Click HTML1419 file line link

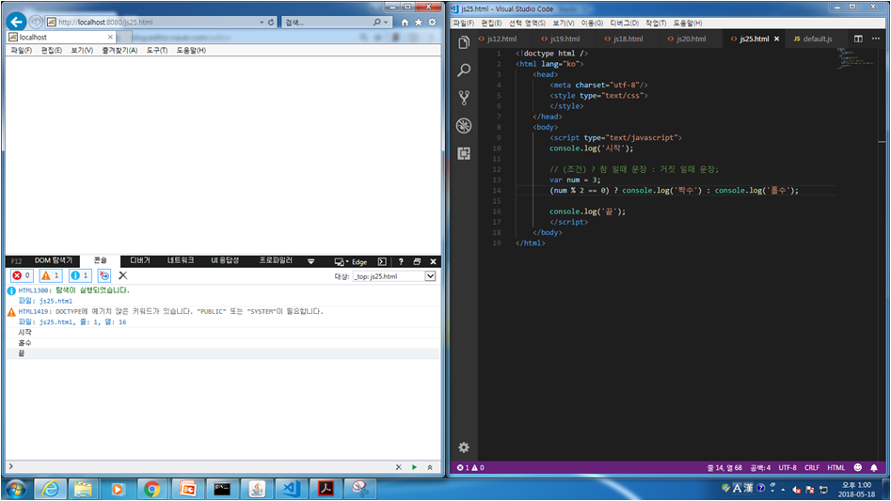pos(83,321)
